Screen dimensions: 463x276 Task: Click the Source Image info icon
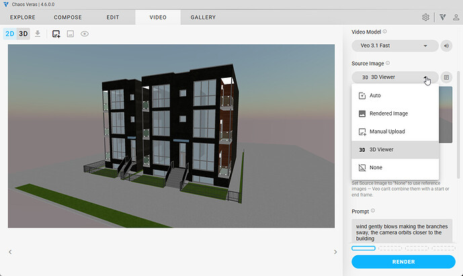pos(388,63)
